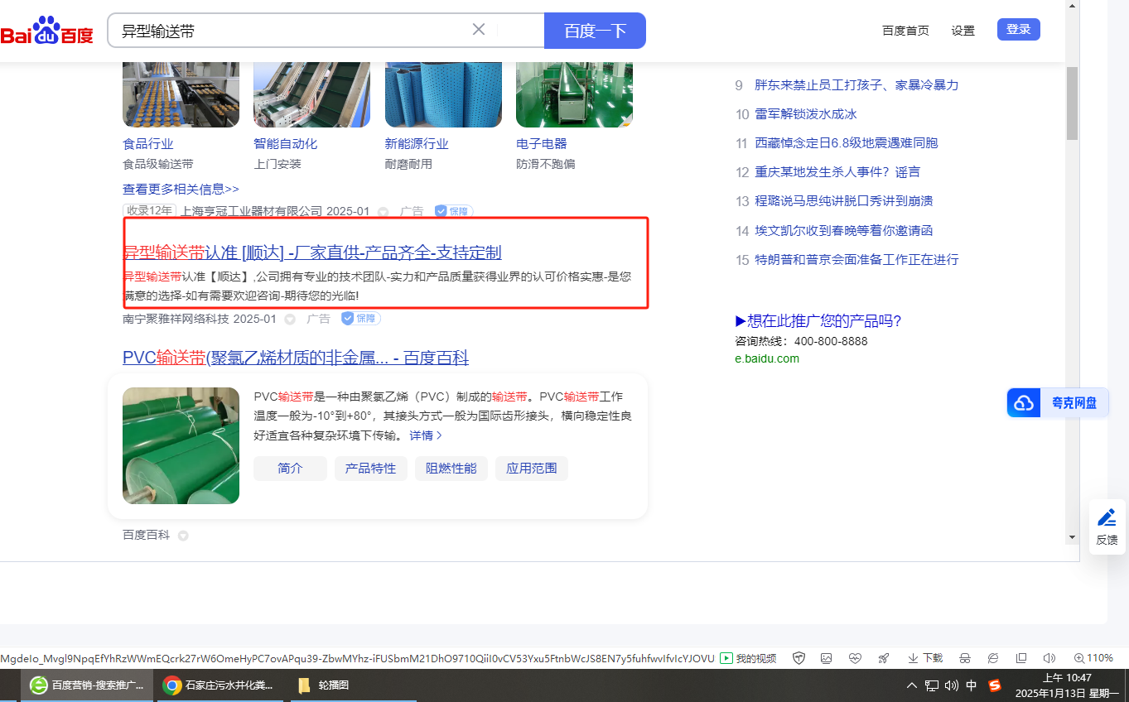Open hot search 西藏悼念定日6.8级地震遇难同胞
Screen dimensions: 1129x702
pyautogui.click(x=847, y=143)
